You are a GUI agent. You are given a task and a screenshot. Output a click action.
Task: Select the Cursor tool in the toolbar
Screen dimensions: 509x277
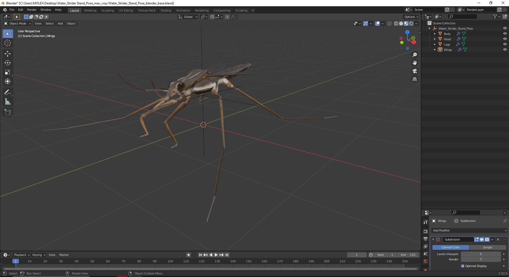click(7, 43)
